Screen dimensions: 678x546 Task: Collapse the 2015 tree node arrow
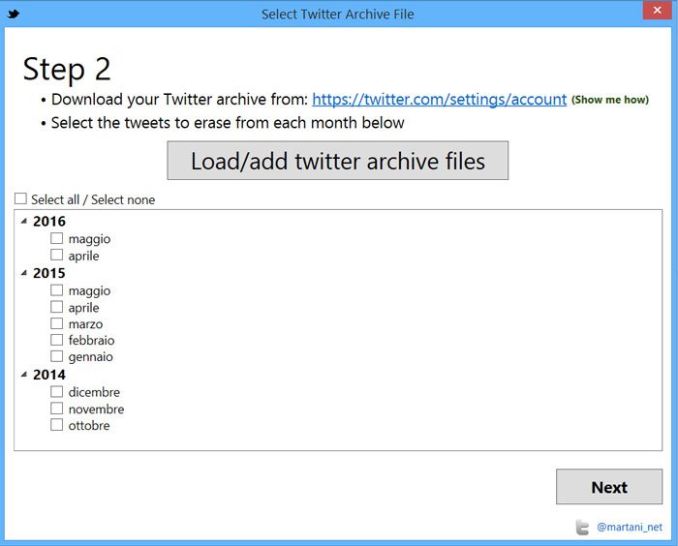click(x=24, y=273)
